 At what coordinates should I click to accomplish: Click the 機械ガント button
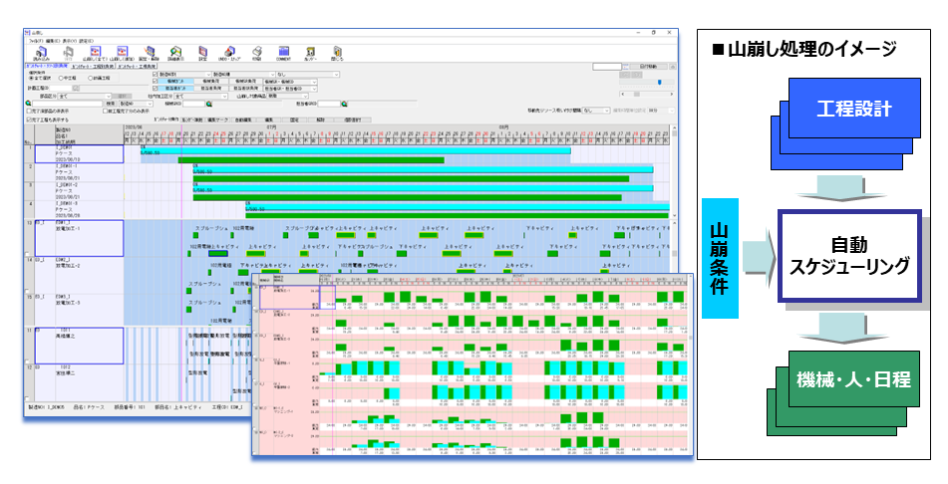(175, 81)
